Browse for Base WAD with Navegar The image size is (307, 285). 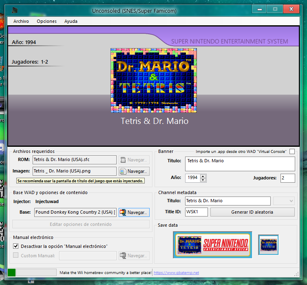pyautogui.click(x=134, y=212)
